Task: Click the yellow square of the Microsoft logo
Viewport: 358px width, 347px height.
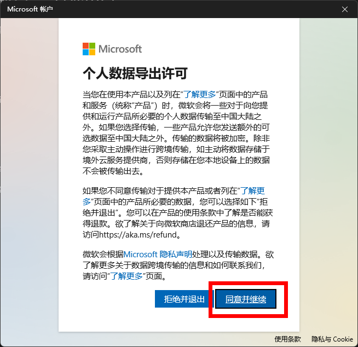Action: click(x=92, y=52)
